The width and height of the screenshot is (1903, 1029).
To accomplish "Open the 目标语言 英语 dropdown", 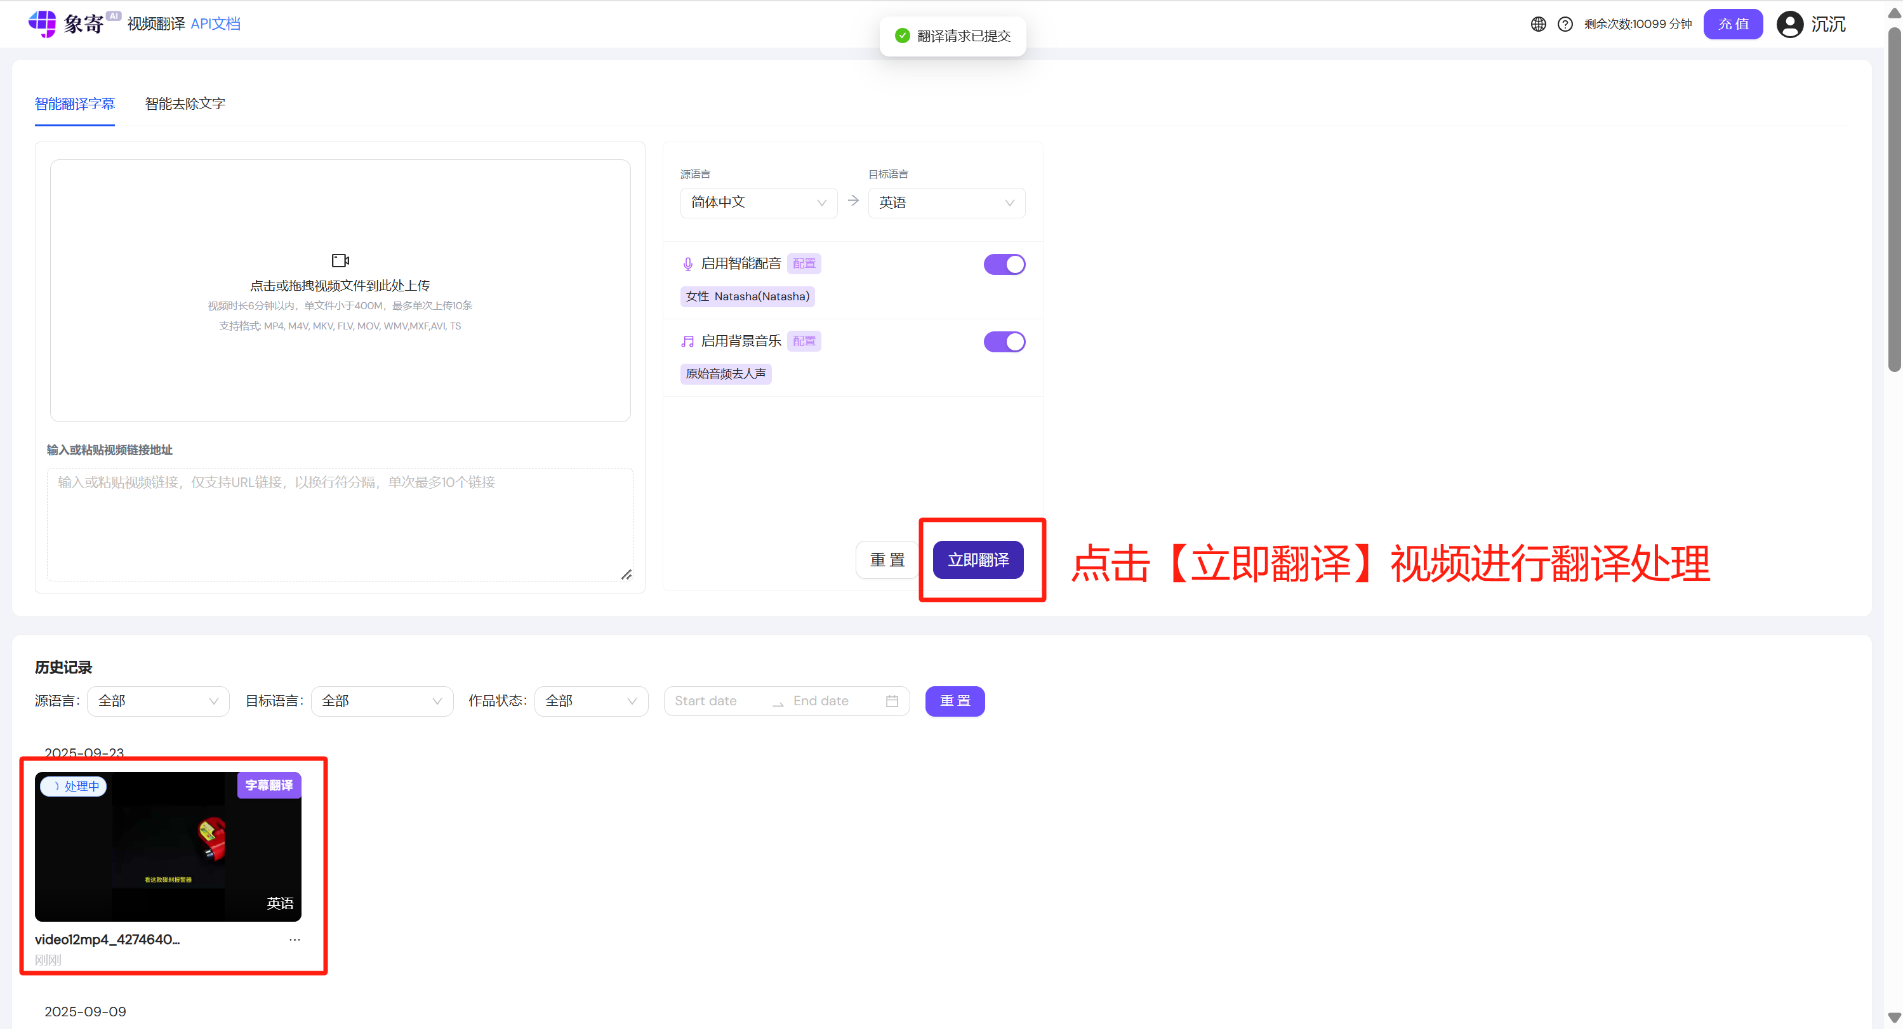I will 946,202.
